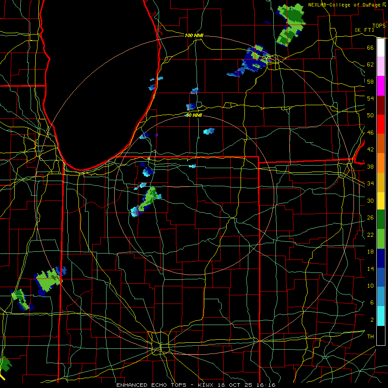Screen dimensions: 388x388
Task: Select the light blue swatch beside 6
Action: pos(381,297)
